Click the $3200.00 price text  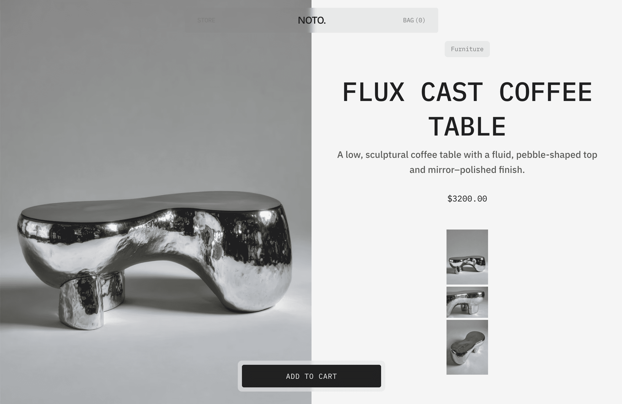click(467, 199)
